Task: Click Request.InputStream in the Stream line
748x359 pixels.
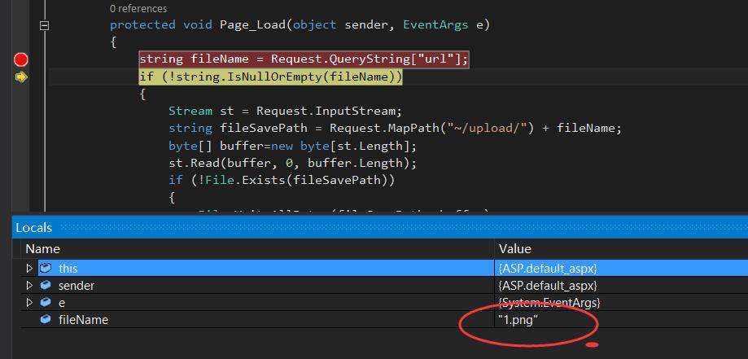Action: point(329,112)
